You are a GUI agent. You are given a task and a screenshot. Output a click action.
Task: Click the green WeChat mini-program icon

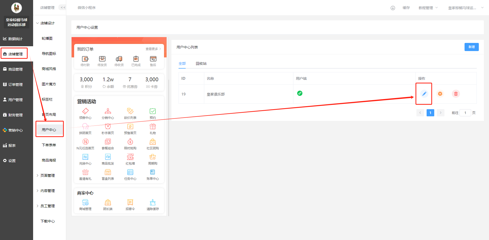300,93
